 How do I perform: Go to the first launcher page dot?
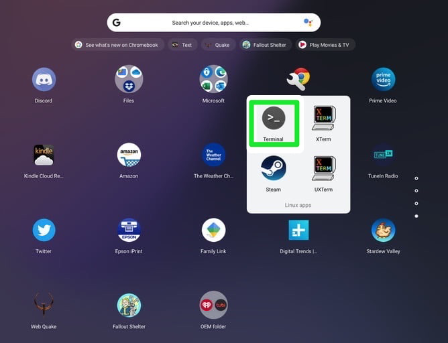[416, 178]
